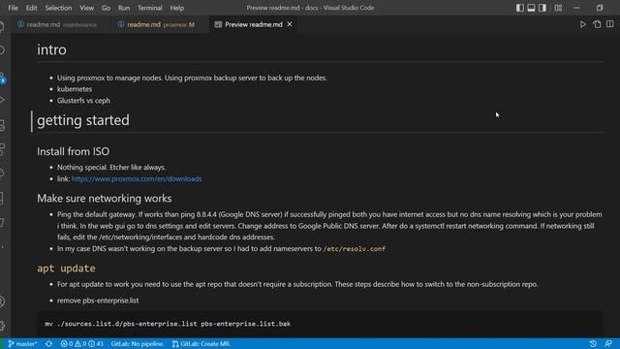Viewport: 620px width, 349px height.
Task: Open the Selection menu
Action: pos(58,8)
